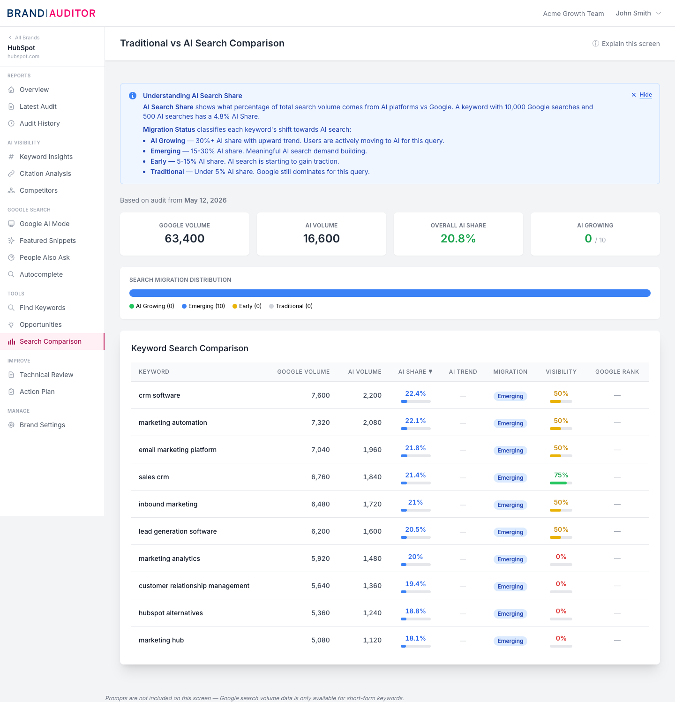Click the Google Volume column header
This screenshot has width=675, height=702.
click(303, 372)
